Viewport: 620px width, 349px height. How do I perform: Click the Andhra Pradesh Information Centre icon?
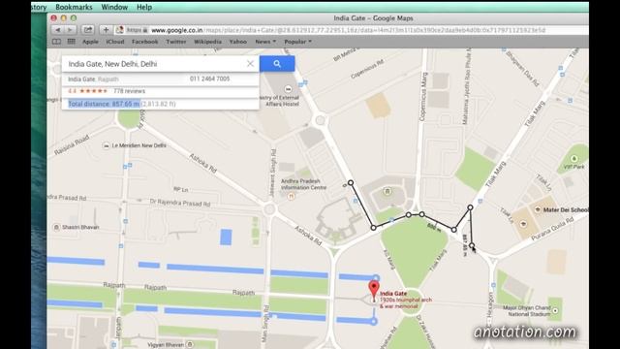click(292, 196)
